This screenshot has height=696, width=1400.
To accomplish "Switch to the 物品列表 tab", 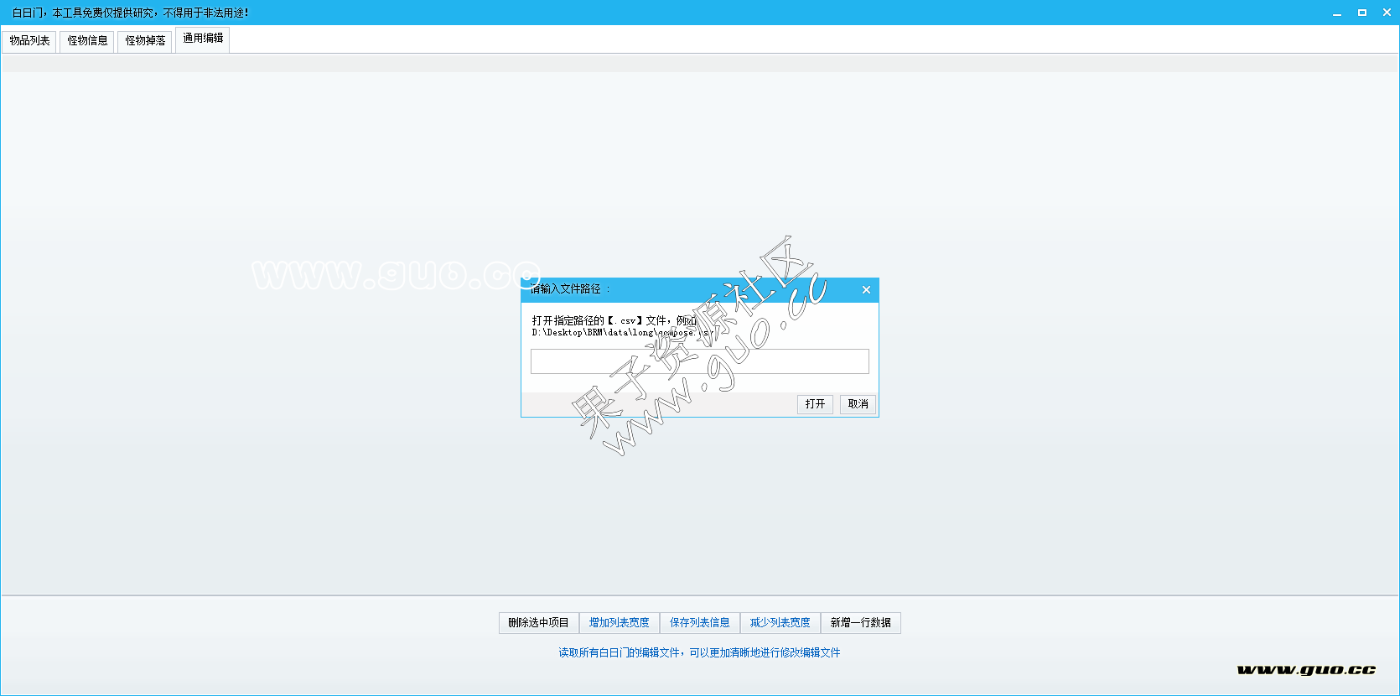I will (29, 40).
